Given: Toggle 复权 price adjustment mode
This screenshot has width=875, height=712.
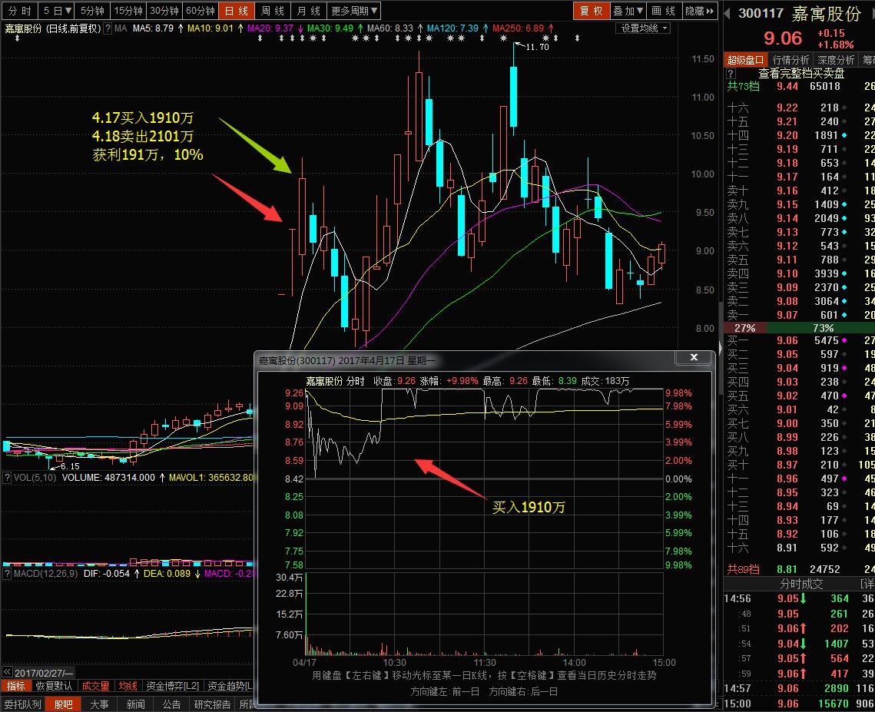Looking at the screenshot, I should 591,11.
